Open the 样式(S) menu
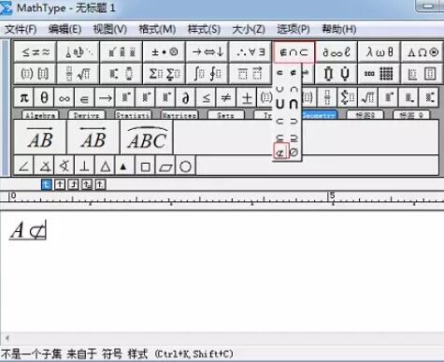 204,29
